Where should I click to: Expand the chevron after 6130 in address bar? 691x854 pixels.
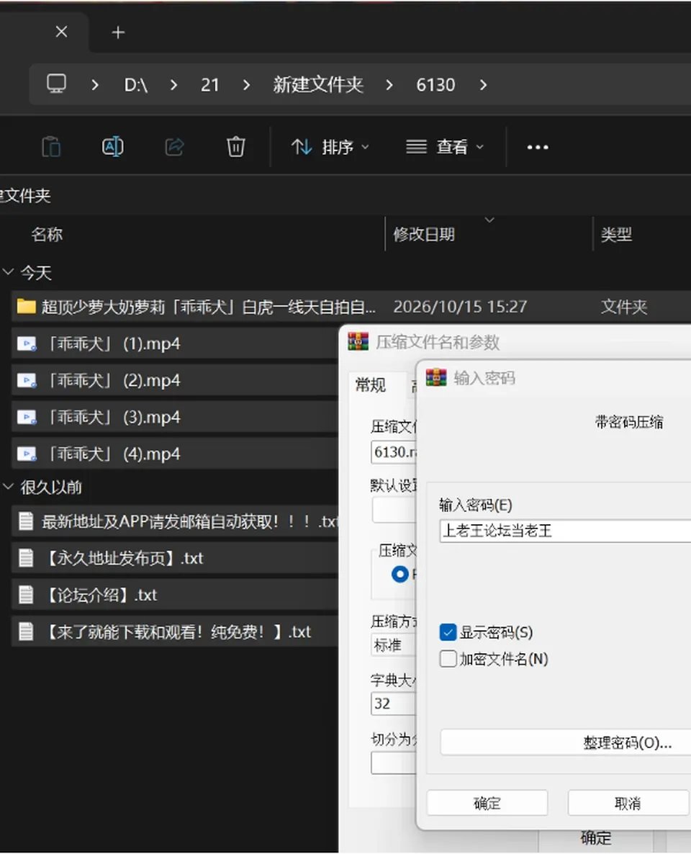pyautogui.click(x=483, y=85)
